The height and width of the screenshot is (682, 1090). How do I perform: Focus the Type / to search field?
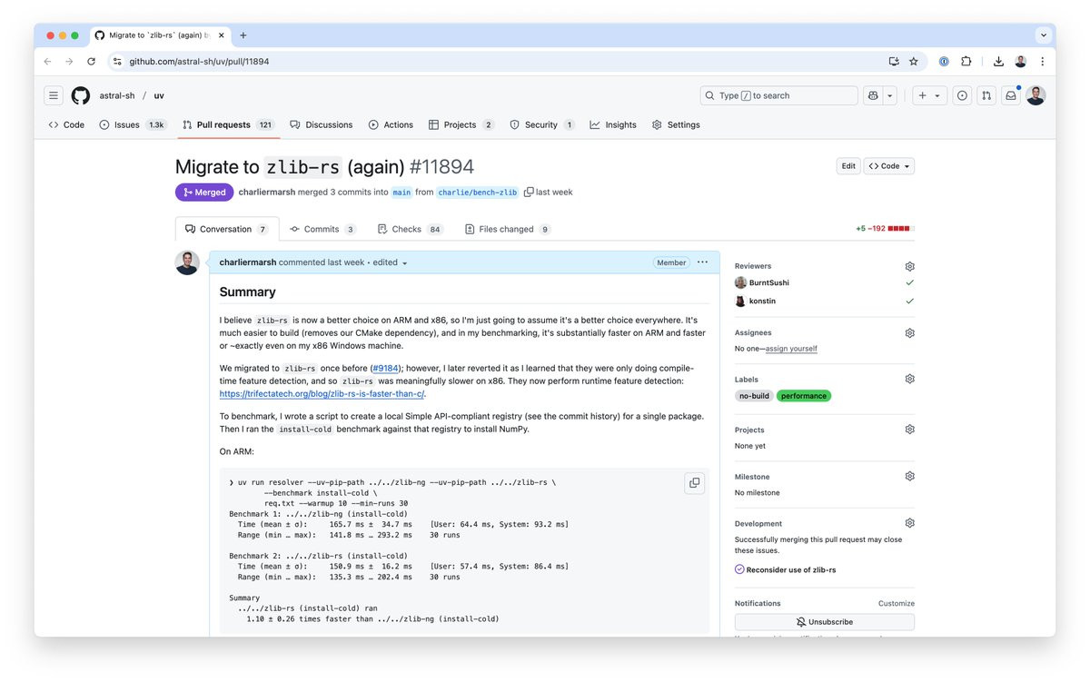coord(778,95)
